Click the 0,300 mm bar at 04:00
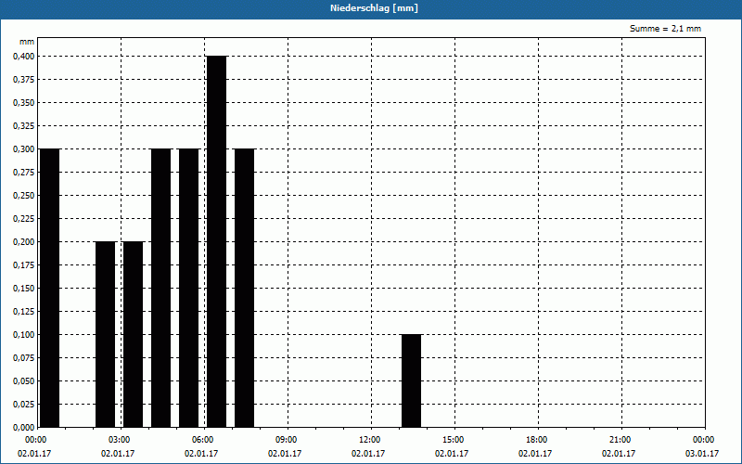Screen dimensions: 742x464 [160, 288]
